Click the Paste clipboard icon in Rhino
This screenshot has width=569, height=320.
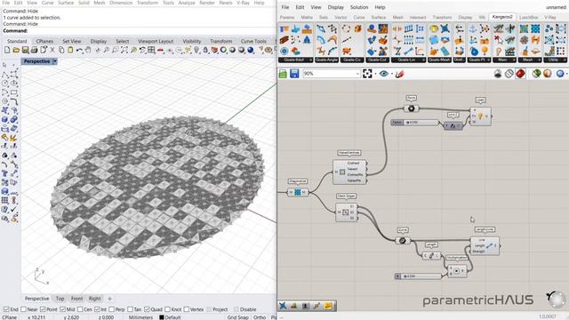coord(70,50)
